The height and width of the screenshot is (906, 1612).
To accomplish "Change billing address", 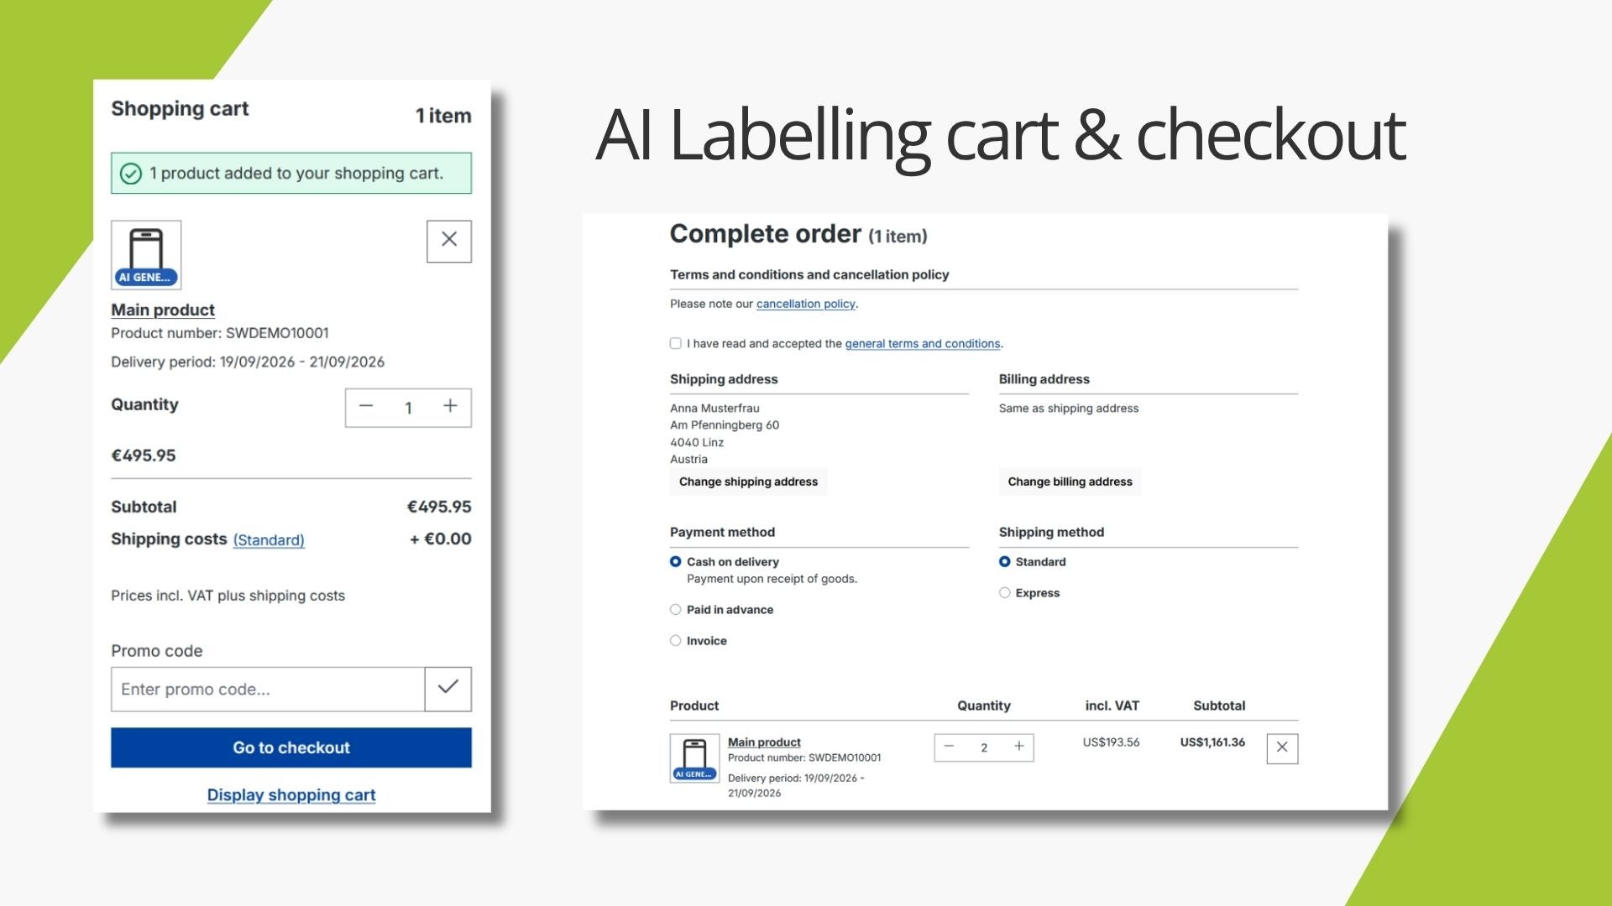I will pyautogui.click(x=1070, y=482).
